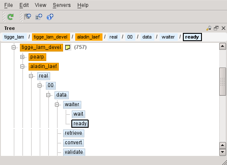Collapse the tigge_lam_devel tree node
The height and width of the screenshot is (165, 227).
[x=13, y=47]
